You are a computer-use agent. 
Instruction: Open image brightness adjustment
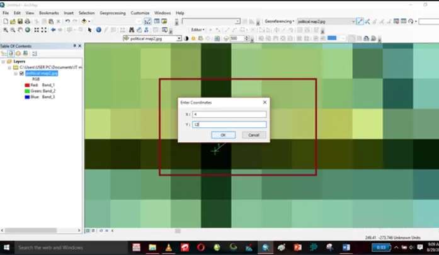coord(193,38)
